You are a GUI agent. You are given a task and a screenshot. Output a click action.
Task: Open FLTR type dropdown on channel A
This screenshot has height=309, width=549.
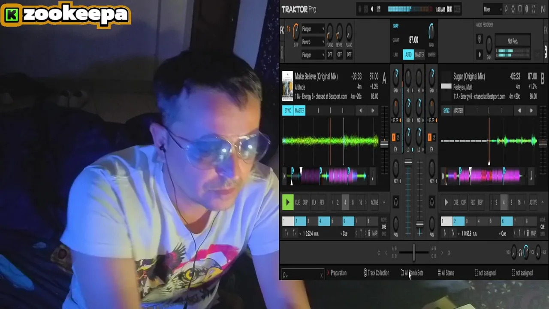[395, 121]
